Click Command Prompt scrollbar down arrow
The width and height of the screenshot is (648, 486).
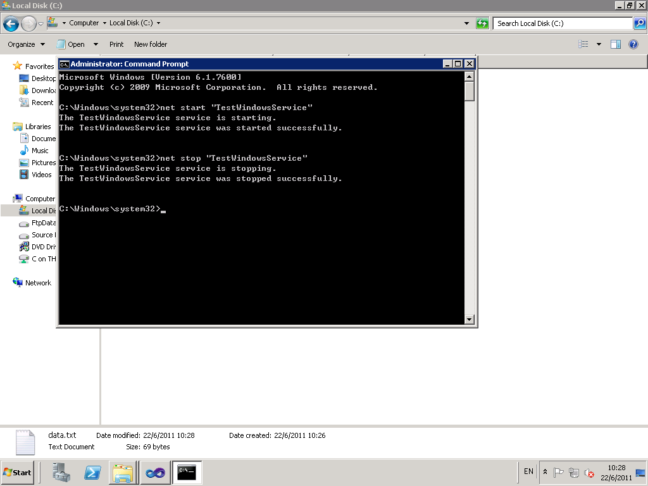tap(469, 319)
